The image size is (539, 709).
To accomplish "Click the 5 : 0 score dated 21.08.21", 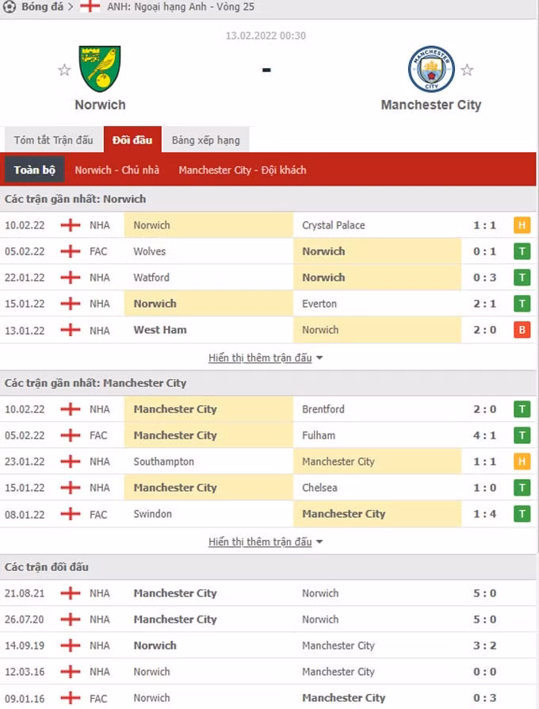I will (x=485, y=593).
